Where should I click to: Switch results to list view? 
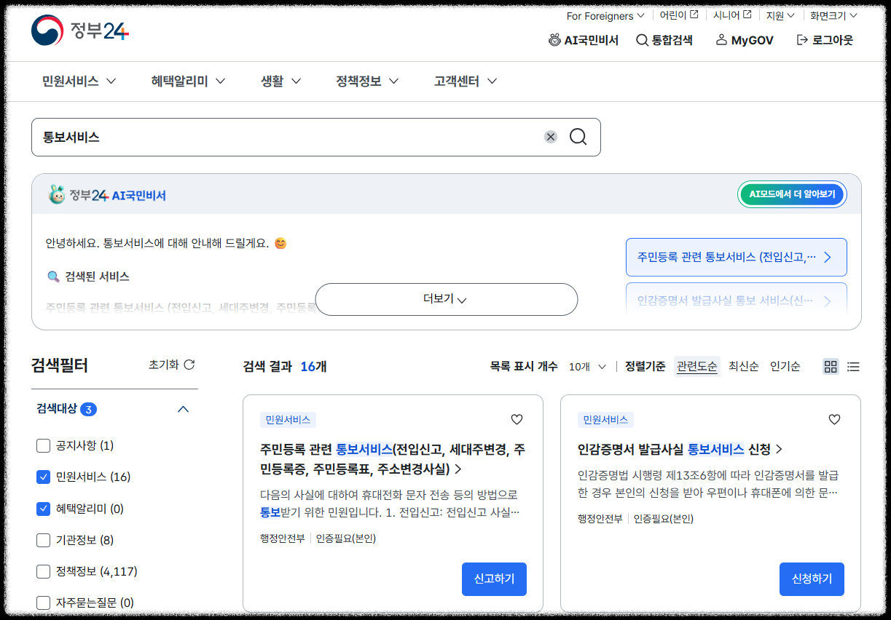click(x=853, y=367)
